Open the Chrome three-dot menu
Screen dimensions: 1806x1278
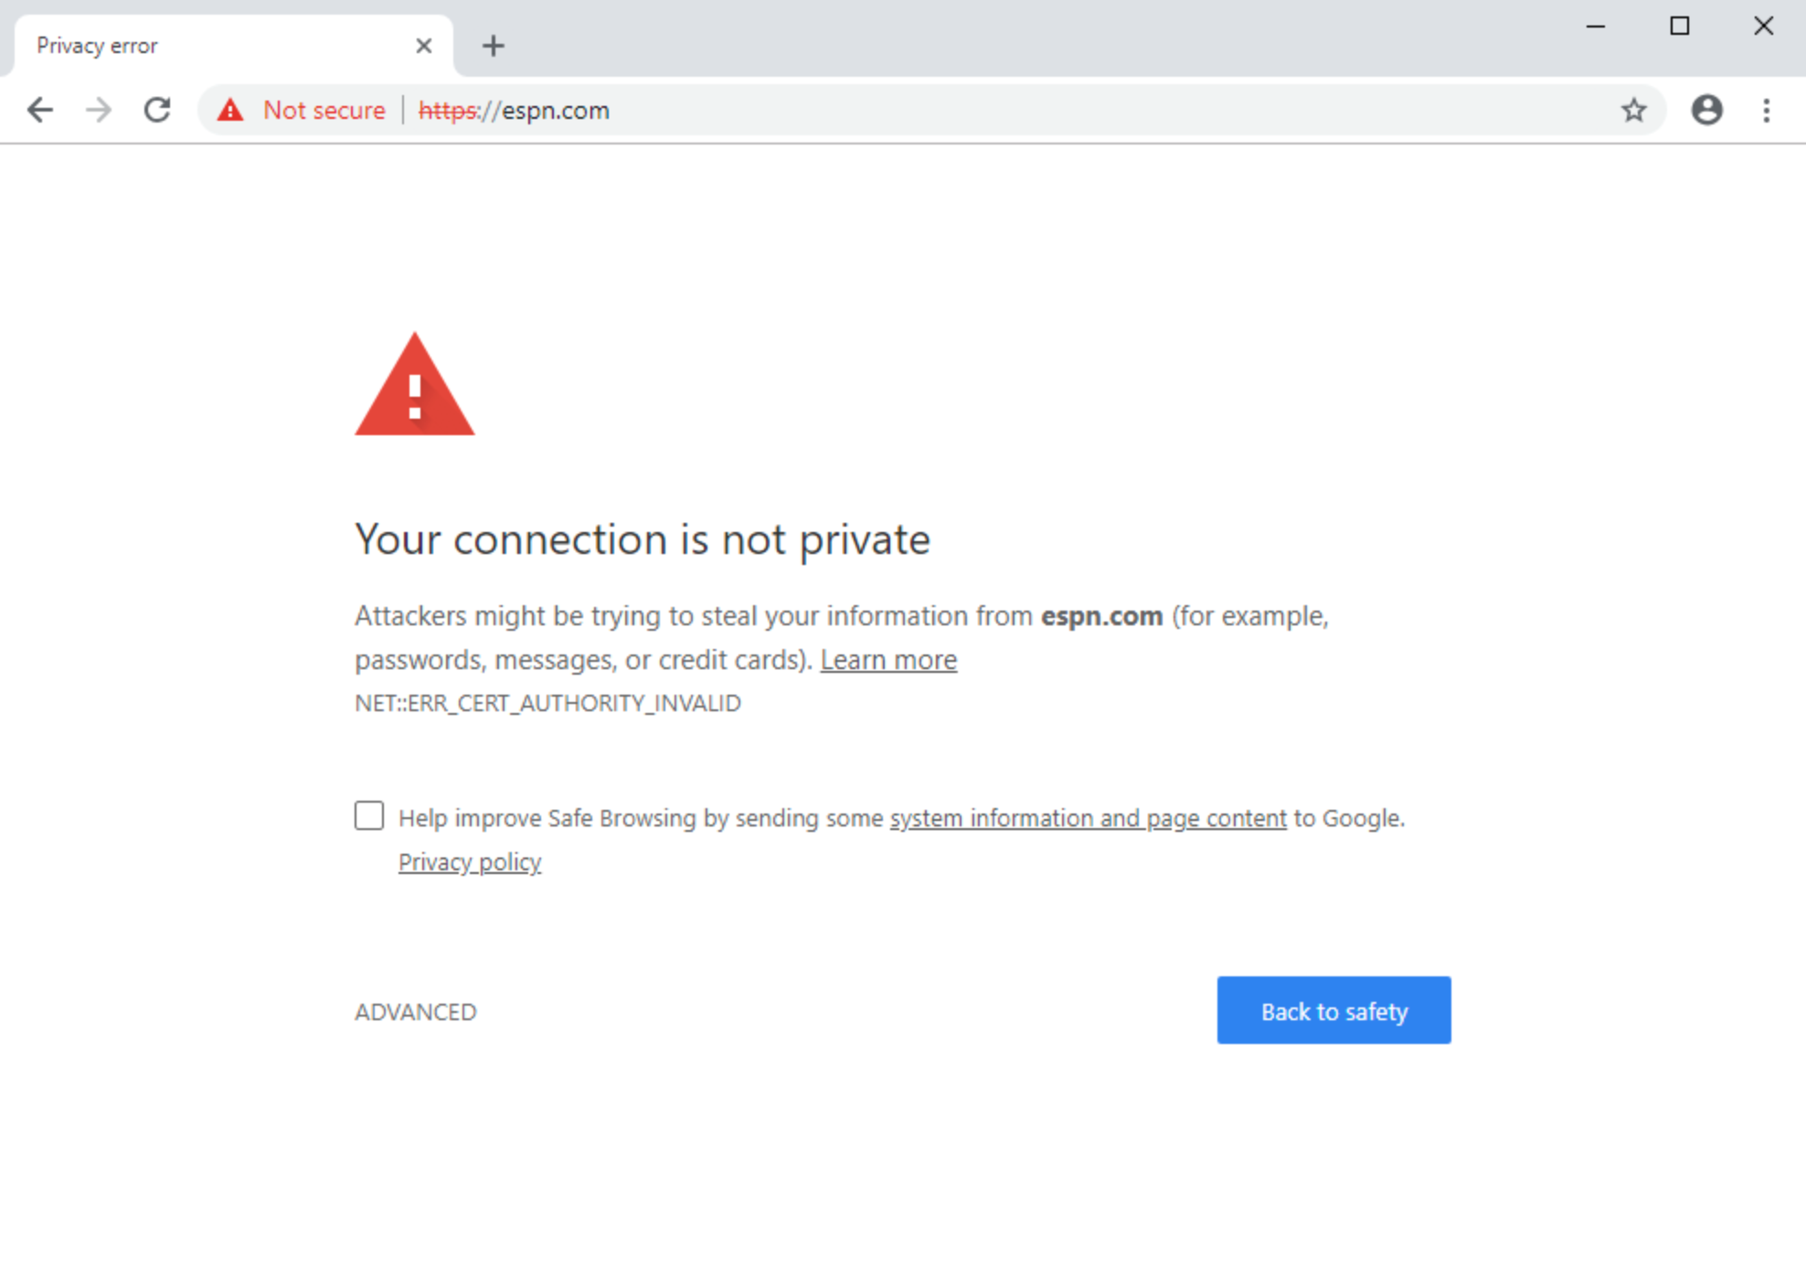click(1767, 111)
